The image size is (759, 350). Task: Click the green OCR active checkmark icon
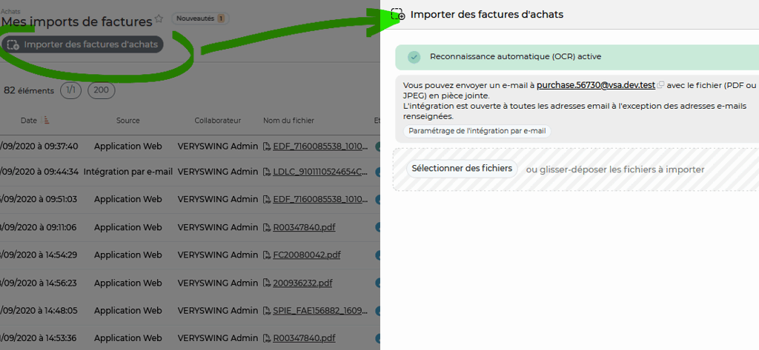pos(414,57)
